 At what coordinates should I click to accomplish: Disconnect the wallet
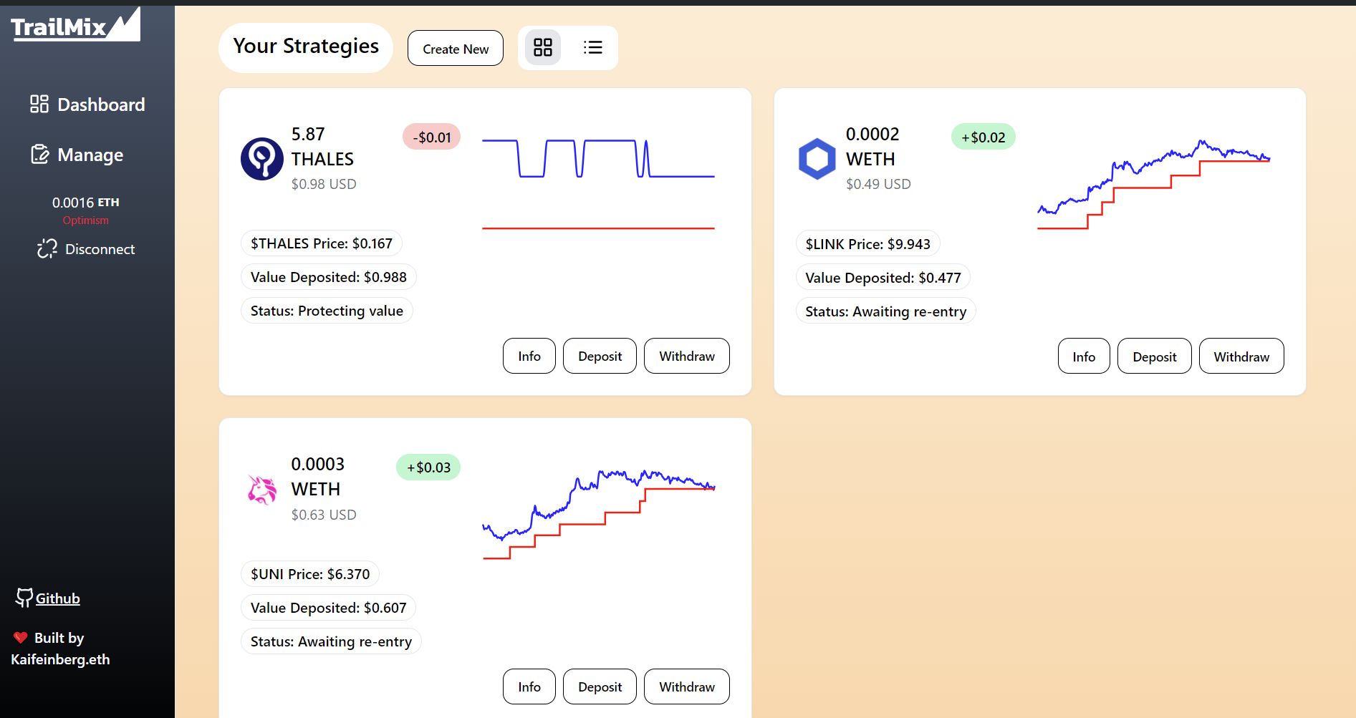click(x=86, y=249)
